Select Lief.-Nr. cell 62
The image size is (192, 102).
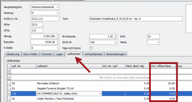pyautogui.click(x=23, y=88)
